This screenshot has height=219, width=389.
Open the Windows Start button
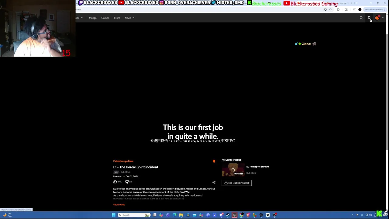point(113,215)
